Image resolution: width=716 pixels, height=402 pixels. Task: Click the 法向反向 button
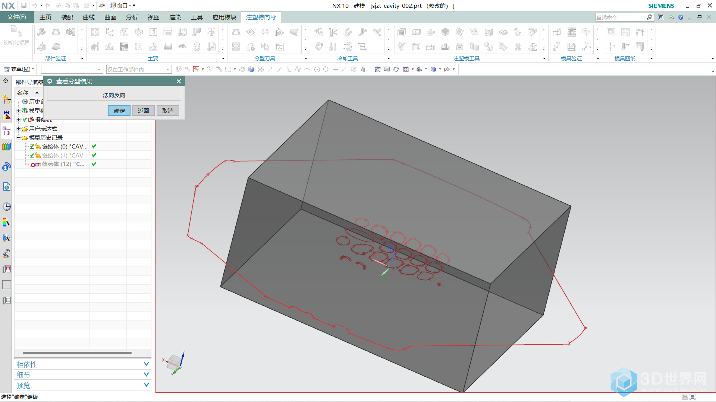pyautogui.click(x=114, y=95)
